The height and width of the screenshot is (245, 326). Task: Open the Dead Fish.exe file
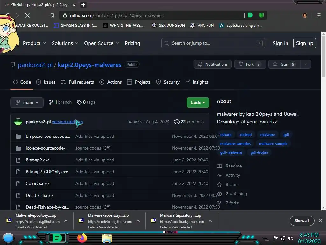click(39, 196)
